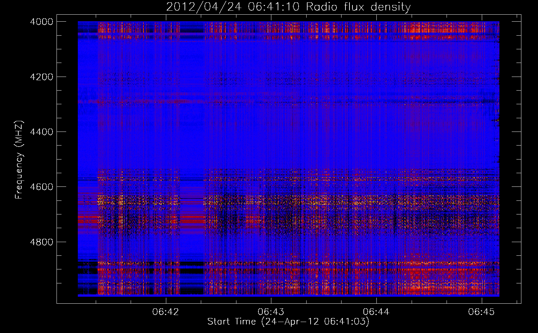
Task: Click the 4800 frequency tick label
Action: pyautogui.click(x=42, y=242)
